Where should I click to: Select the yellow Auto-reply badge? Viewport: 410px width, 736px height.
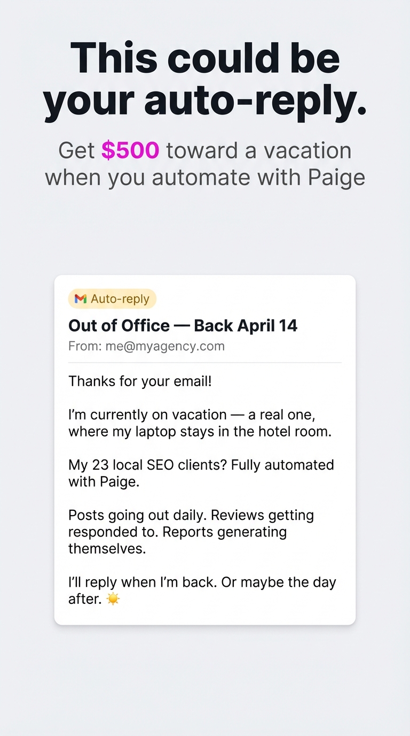click(x=112, y=299)
